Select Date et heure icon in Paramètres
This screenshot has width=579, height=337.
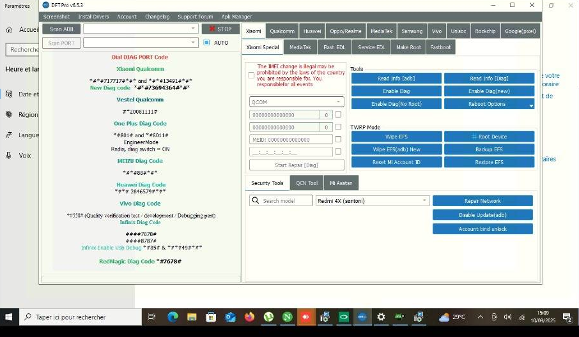coord(9,94)
